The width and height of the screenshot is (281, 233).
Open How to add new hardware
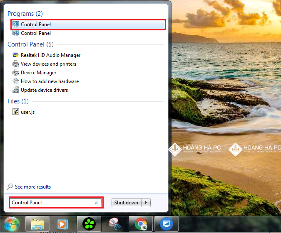tap(50, 81)
